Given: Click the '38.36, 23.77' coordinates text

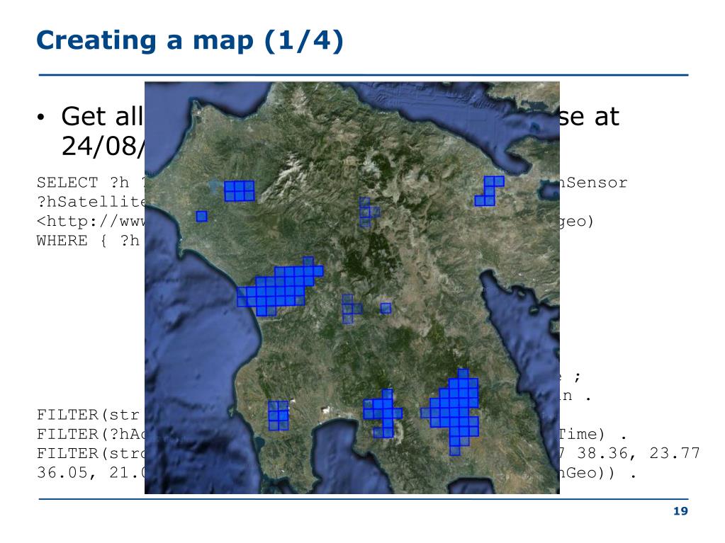Looking at the screenshot, I should (x=639, y=453).
